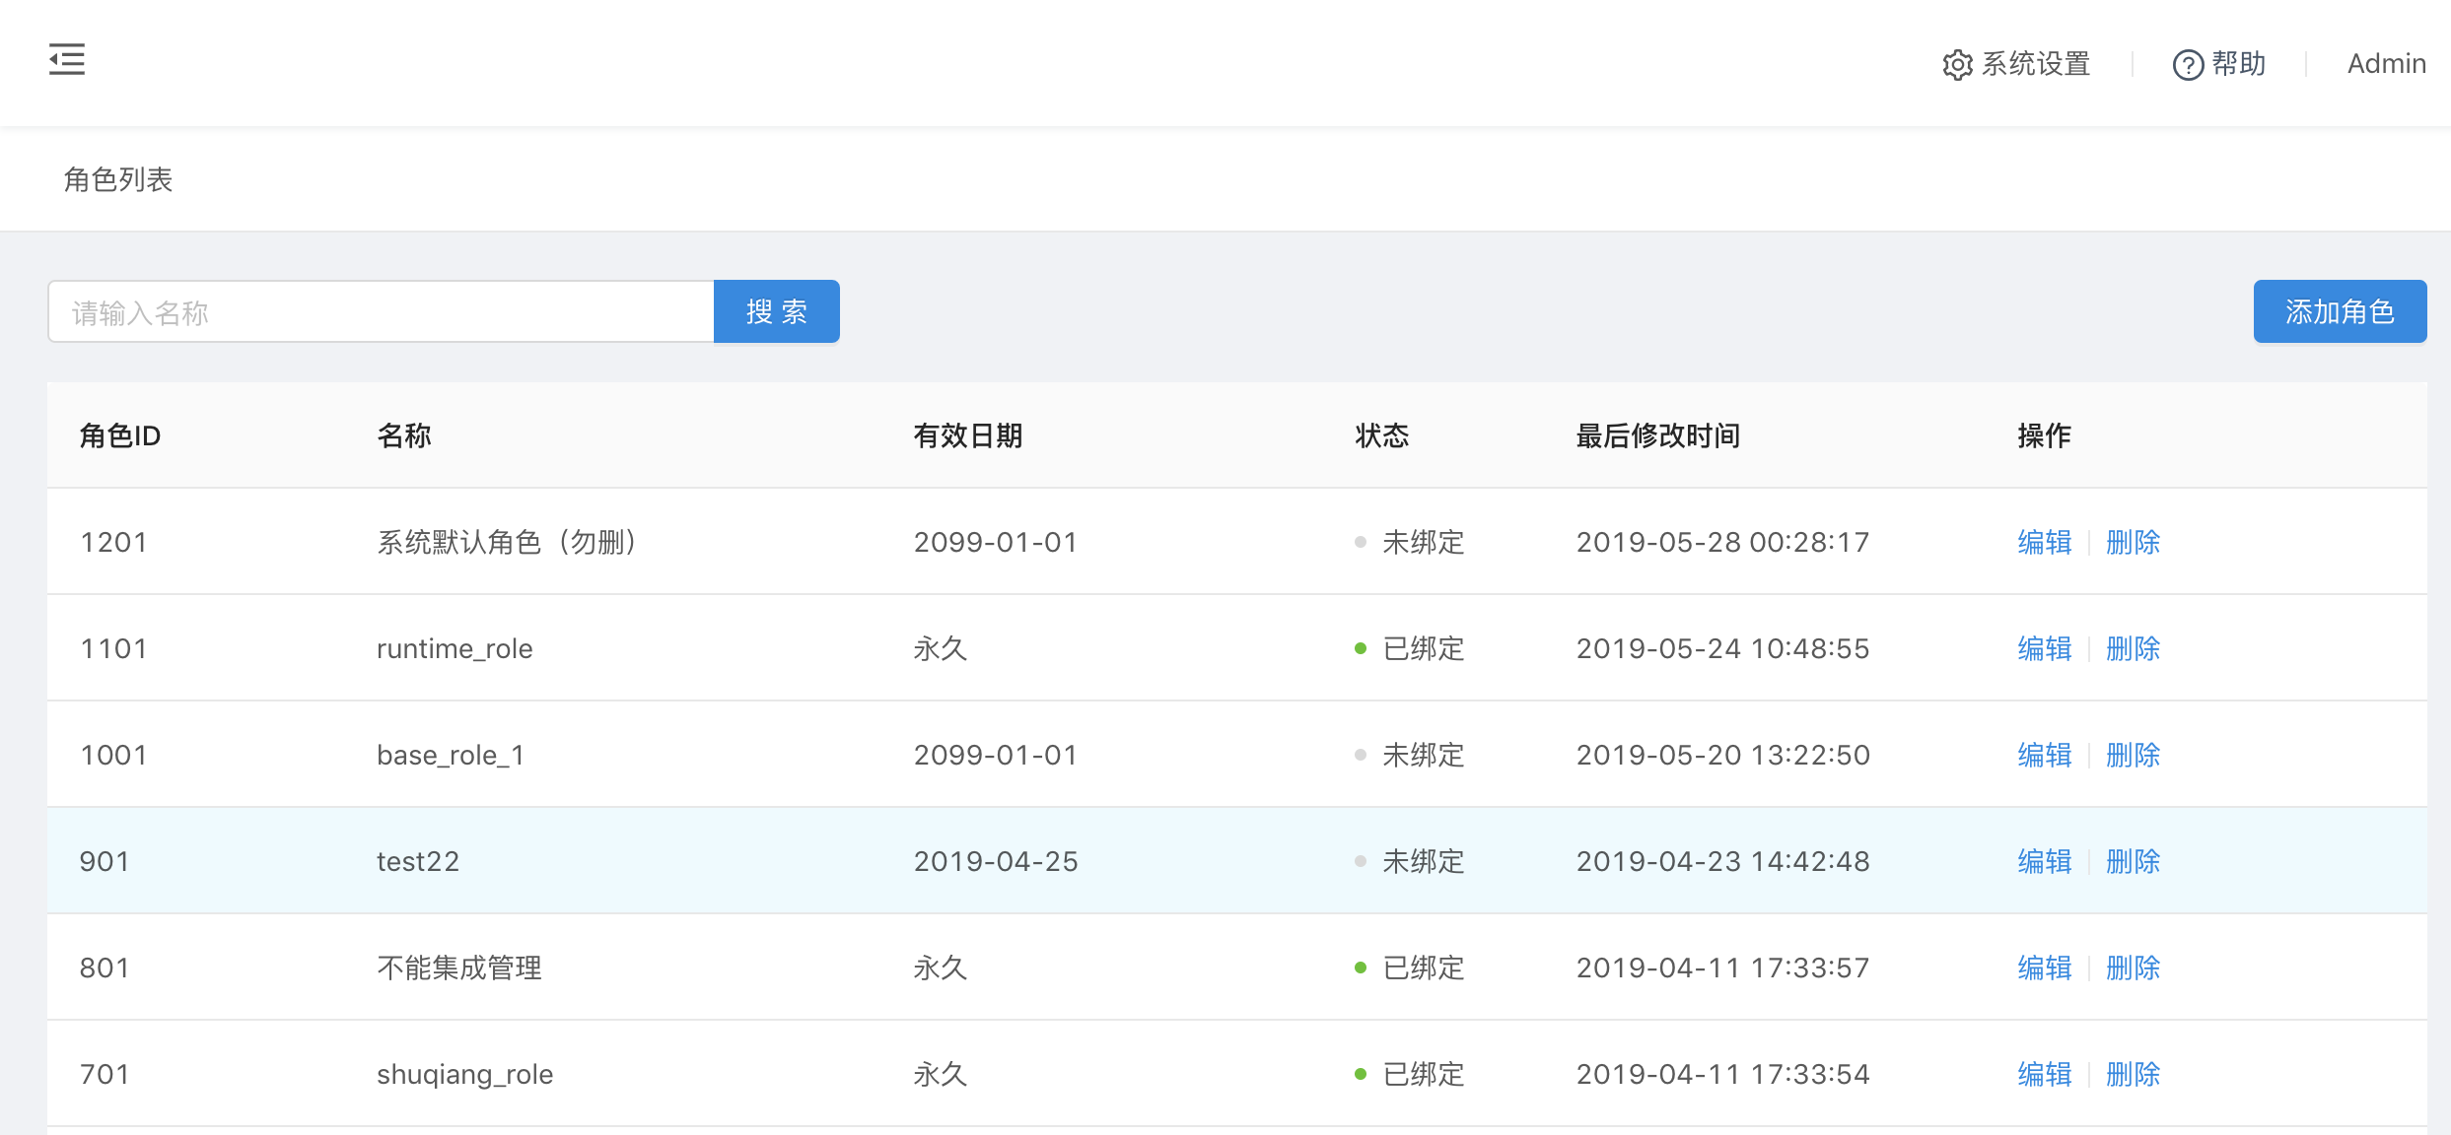Delete role 1201 系统默认角色
Viewport: 2451px width, 1135px height.
coord(2133,542)
